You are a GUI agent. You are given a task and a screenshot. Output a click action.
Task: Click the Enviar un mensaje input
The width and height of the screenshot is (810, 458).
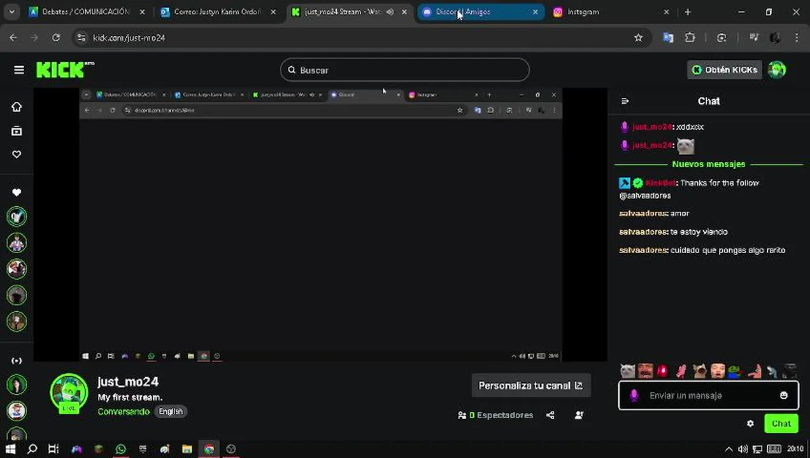[x=708, y=395]
